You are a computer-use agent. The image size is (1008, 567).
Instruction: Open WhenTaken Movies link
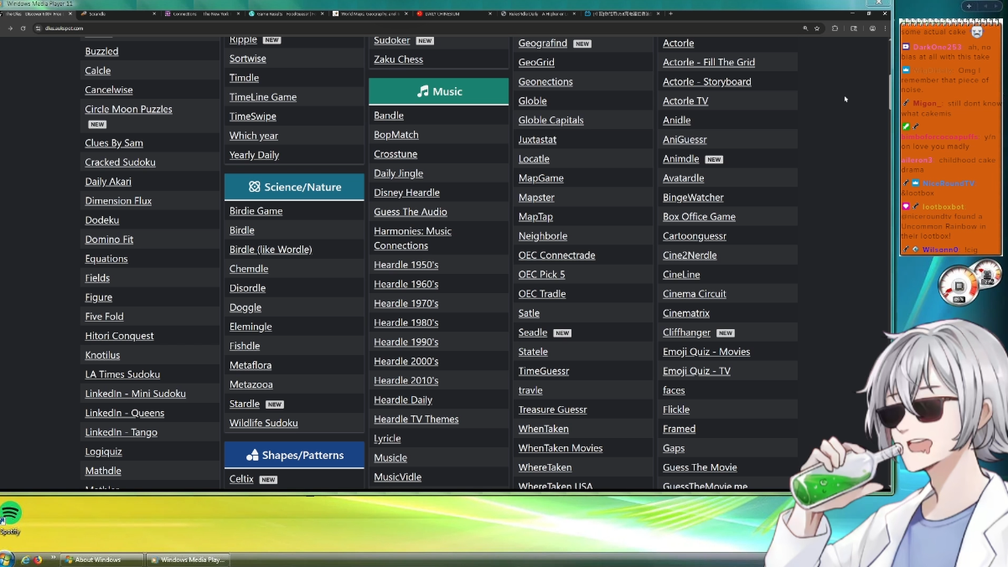coord(561,448)
